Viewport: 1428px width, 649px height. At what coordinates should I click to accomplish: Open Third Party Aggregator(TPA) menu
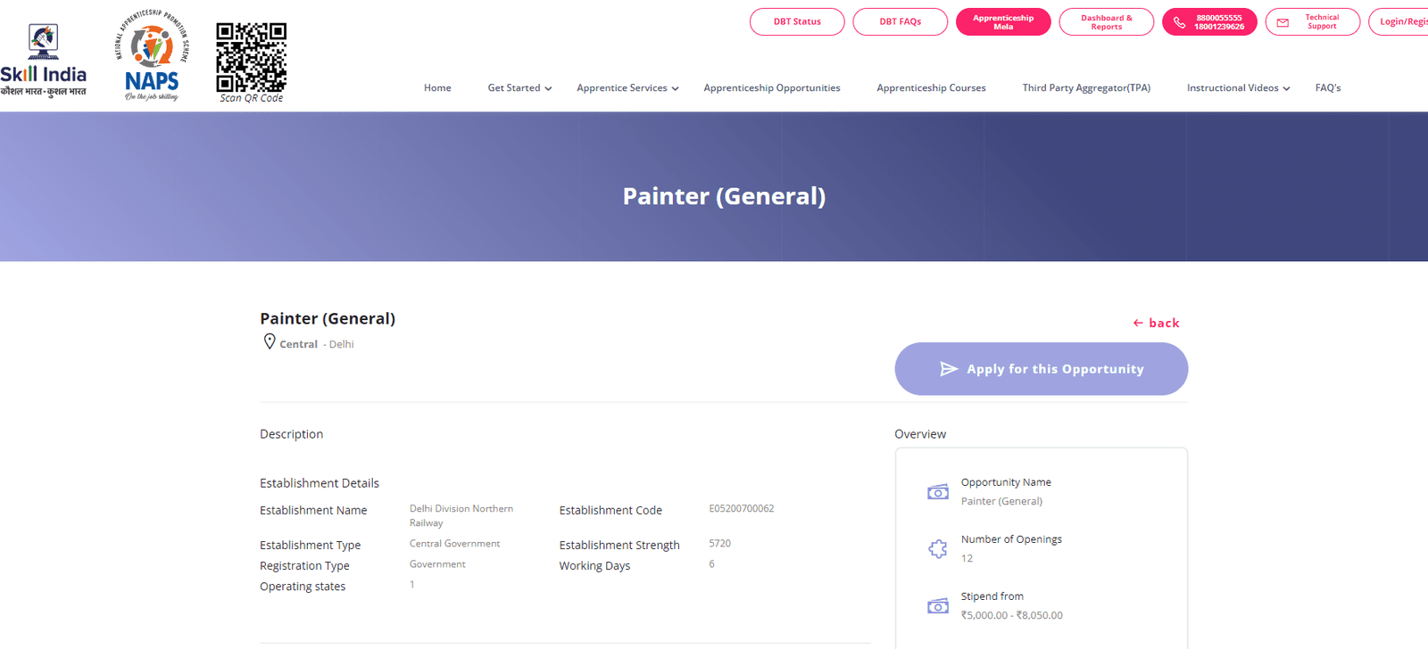tap(1086, 88)
